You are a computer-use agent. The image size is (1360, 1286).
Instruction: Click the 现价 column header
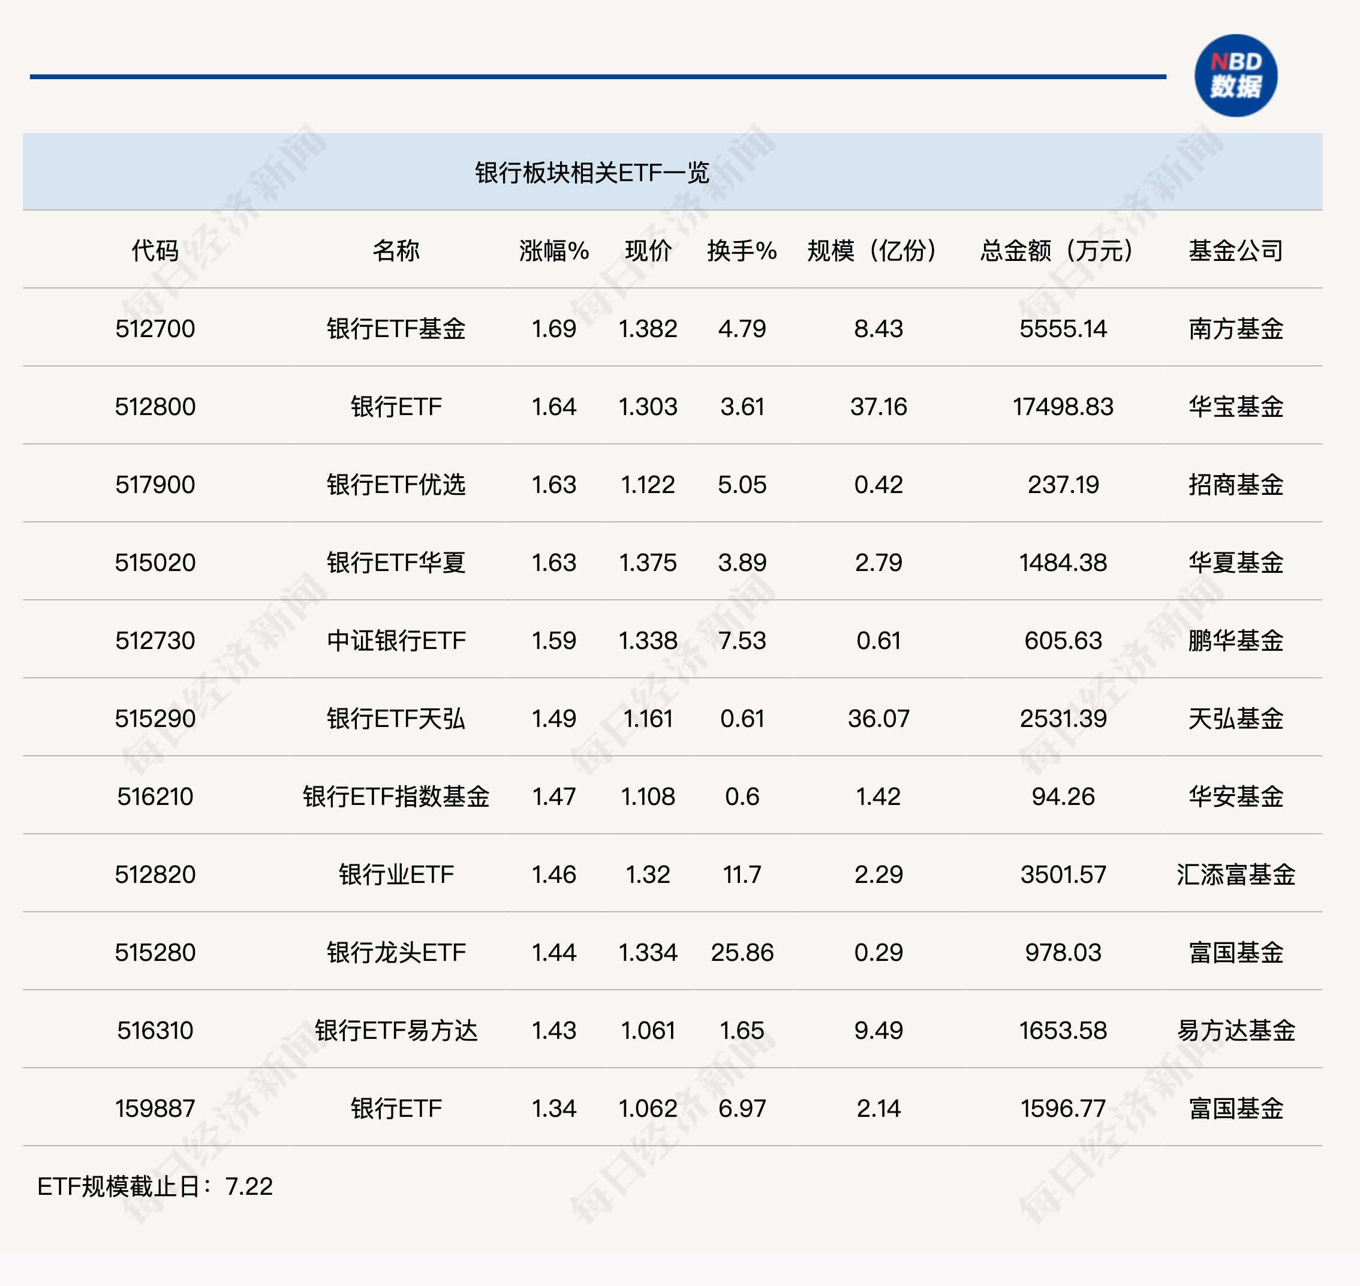tap(648, 251)
